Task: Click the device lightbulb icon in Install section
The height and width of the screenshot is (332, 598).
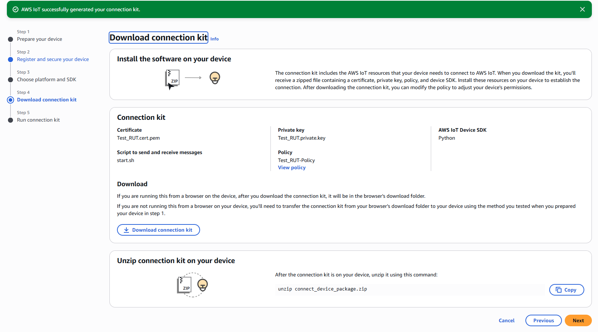Action: tap(215, 78)
